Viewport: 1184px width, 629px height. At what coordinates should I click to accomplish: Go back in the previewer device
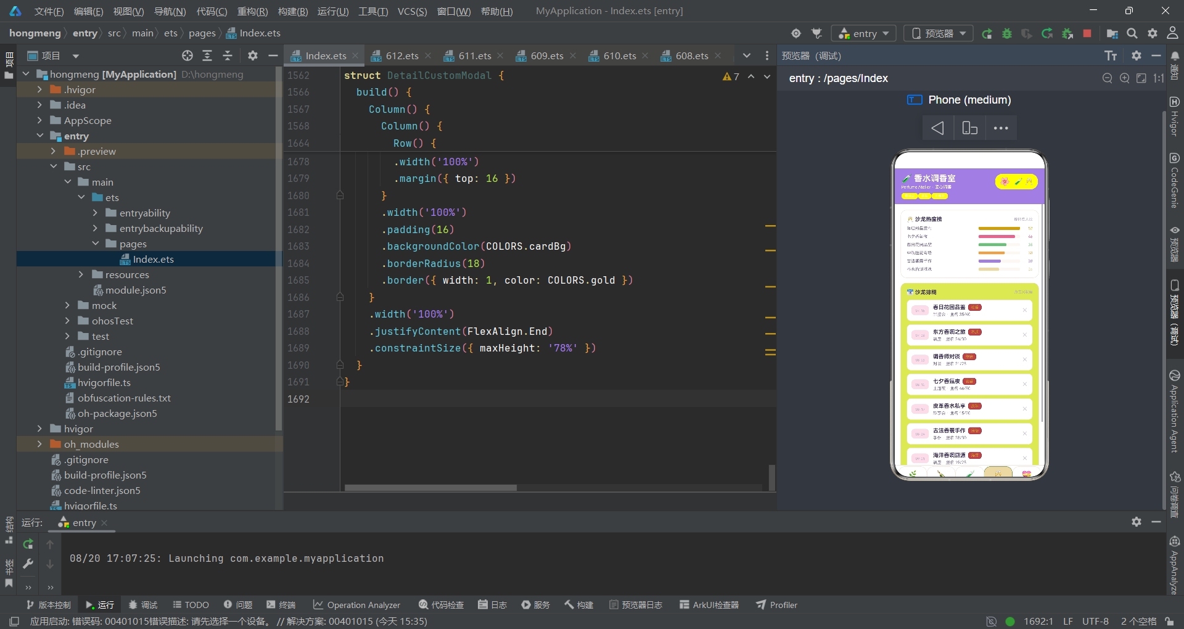pyautogui.click(x=938, y=128)
